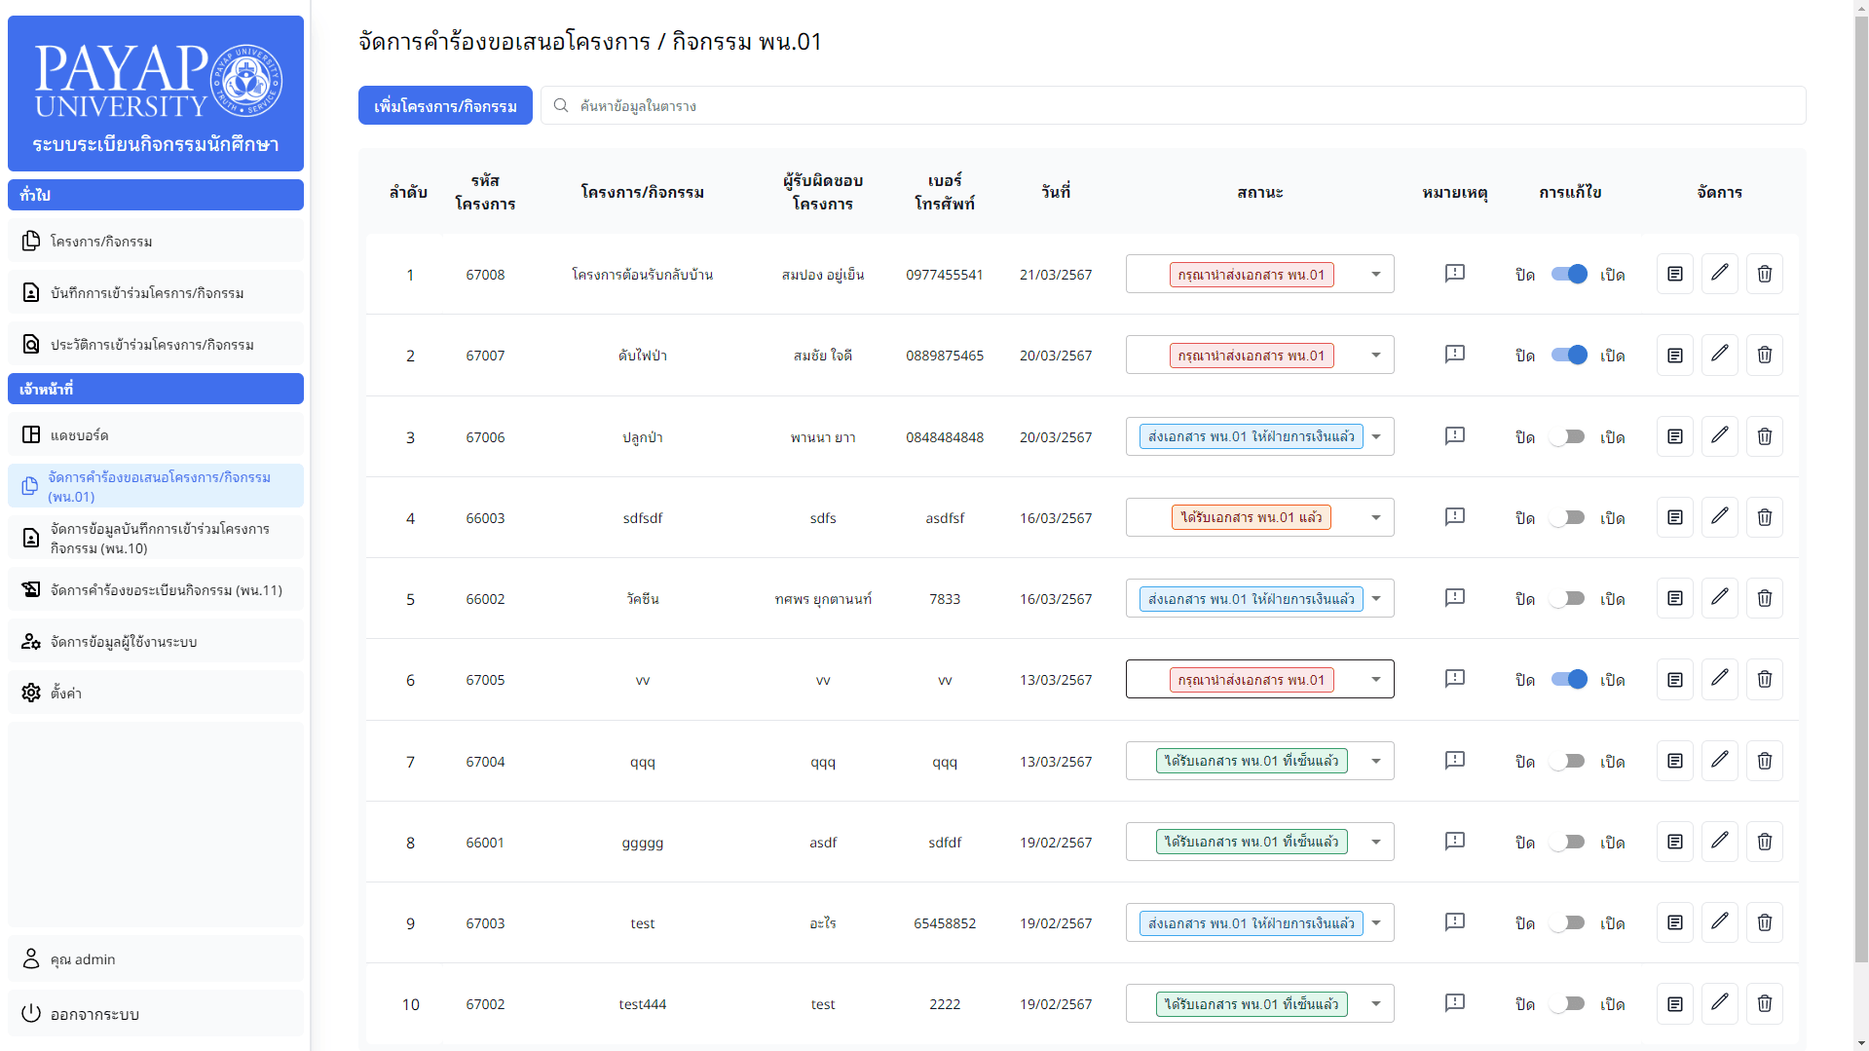
Task: Edit project 67002 with pencil icon
Action: point(1720,1003)
